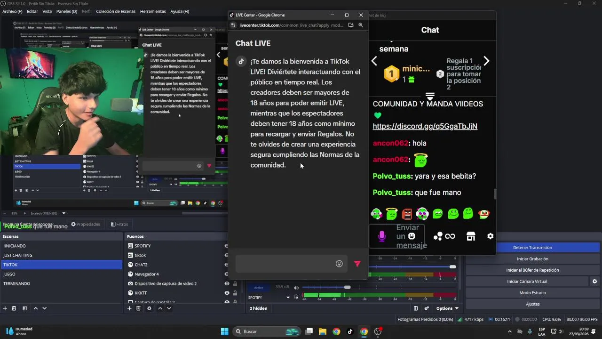Open the Colección de Escenas menu
This screenshot has width=602, height=339.
[x=116, y=11]
